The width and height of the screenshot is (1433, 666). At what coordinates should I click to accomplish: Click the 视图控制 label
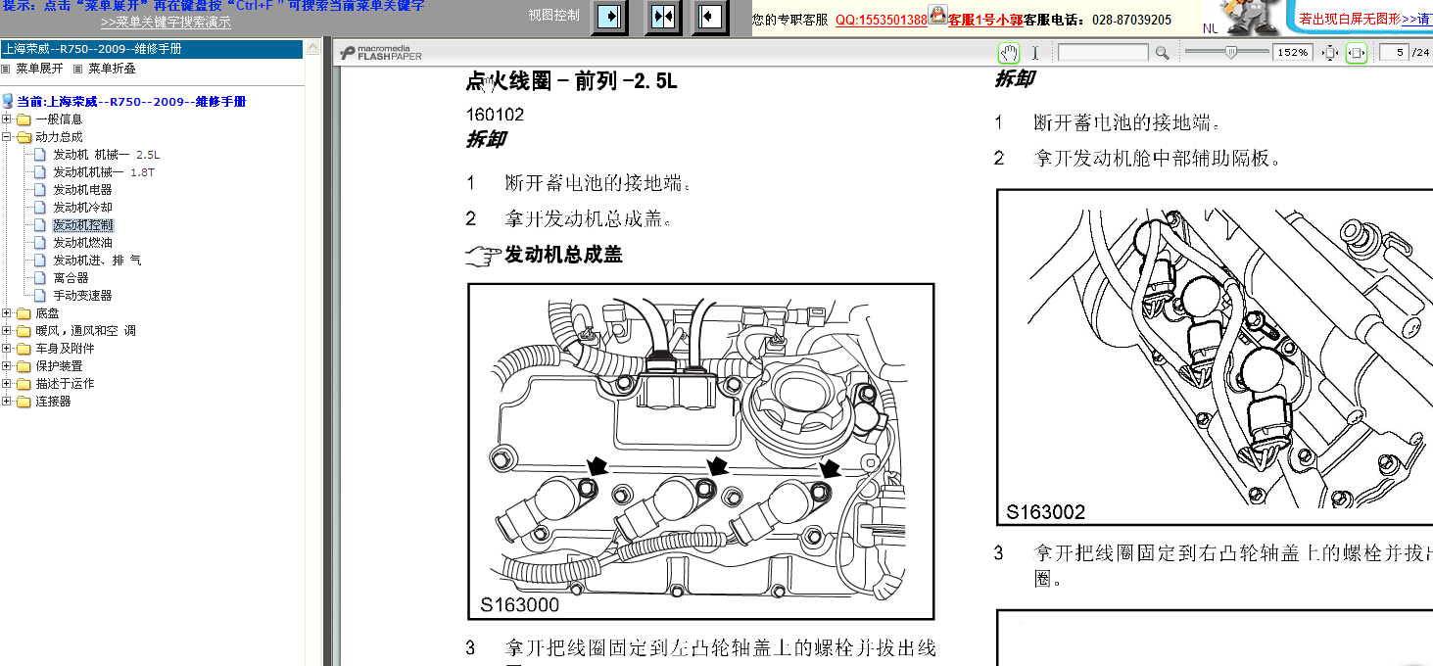[553, 15]
